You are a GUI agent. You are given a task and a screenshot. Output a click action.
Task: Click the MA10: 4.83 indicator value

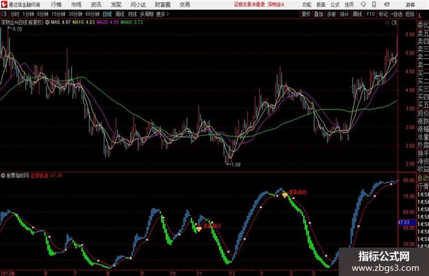[x=84, y=22]
